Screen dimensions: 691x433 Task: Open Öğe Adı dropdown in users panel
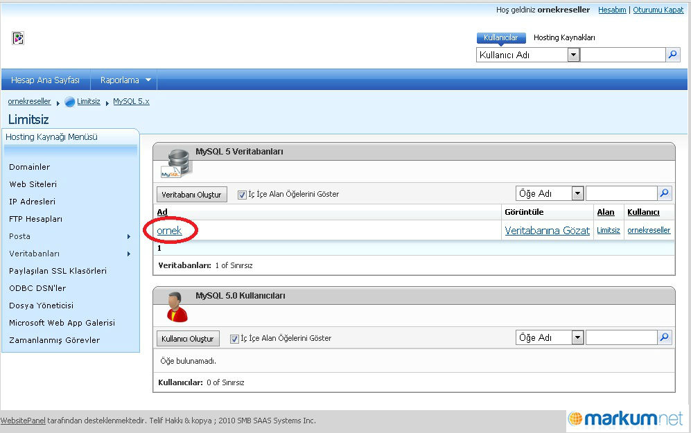point(577,338)
